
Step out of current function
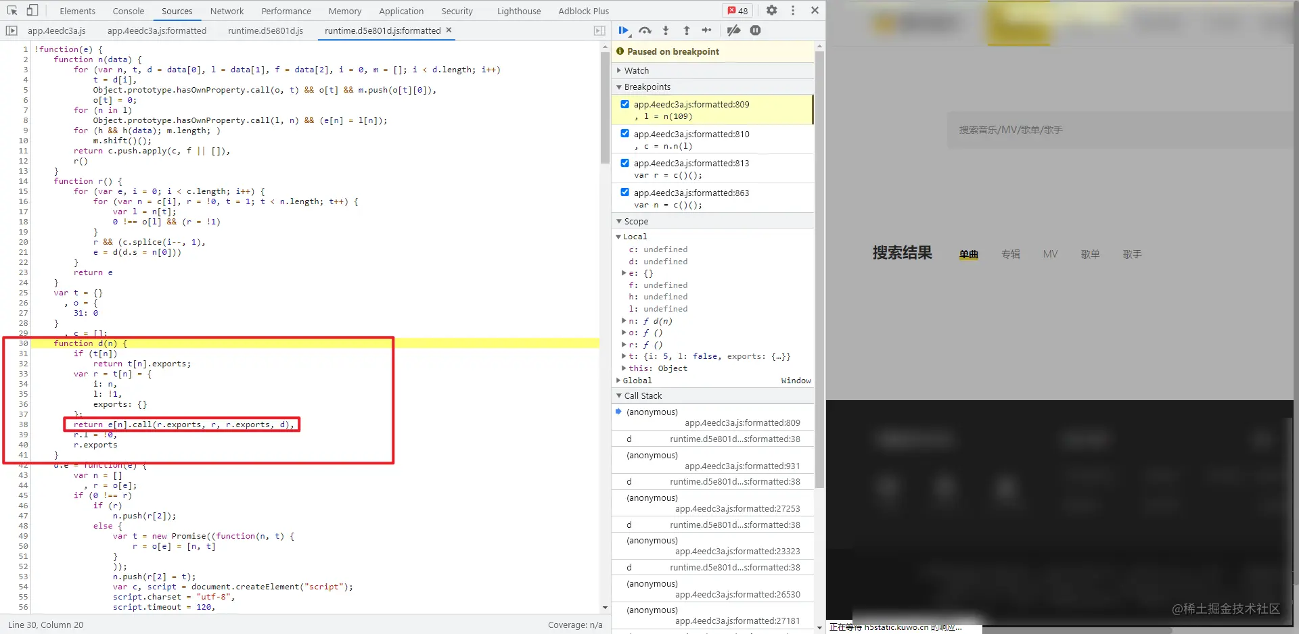point(686,30)
